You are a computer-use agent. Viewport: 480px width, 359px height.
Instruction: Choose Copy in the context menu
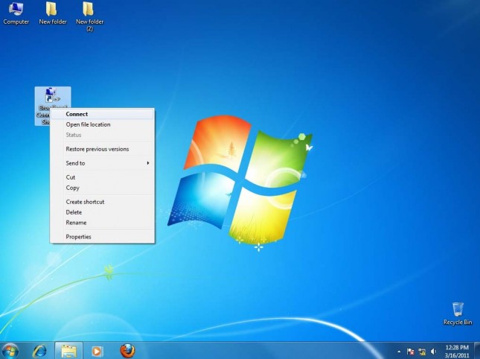[102, 188]
